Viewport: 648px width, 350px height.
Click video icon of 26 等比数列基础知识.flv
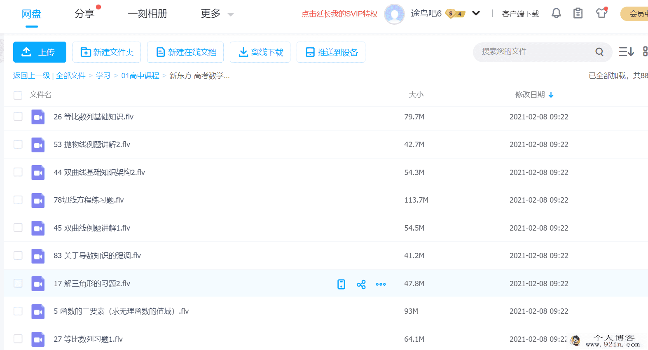38,117
